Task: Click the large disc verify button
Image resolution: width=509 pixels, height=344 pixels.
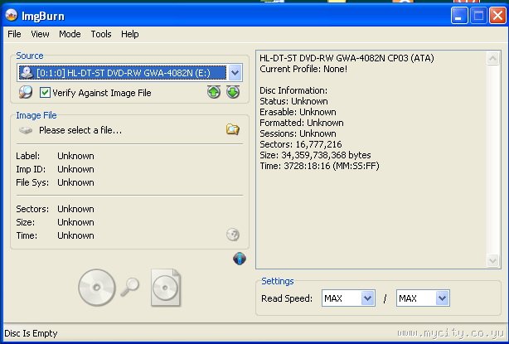Action: pyautogui.click(x=97, y=288)
